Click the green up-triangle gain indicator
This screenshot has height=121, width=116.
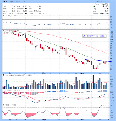(x=94, y=6)
